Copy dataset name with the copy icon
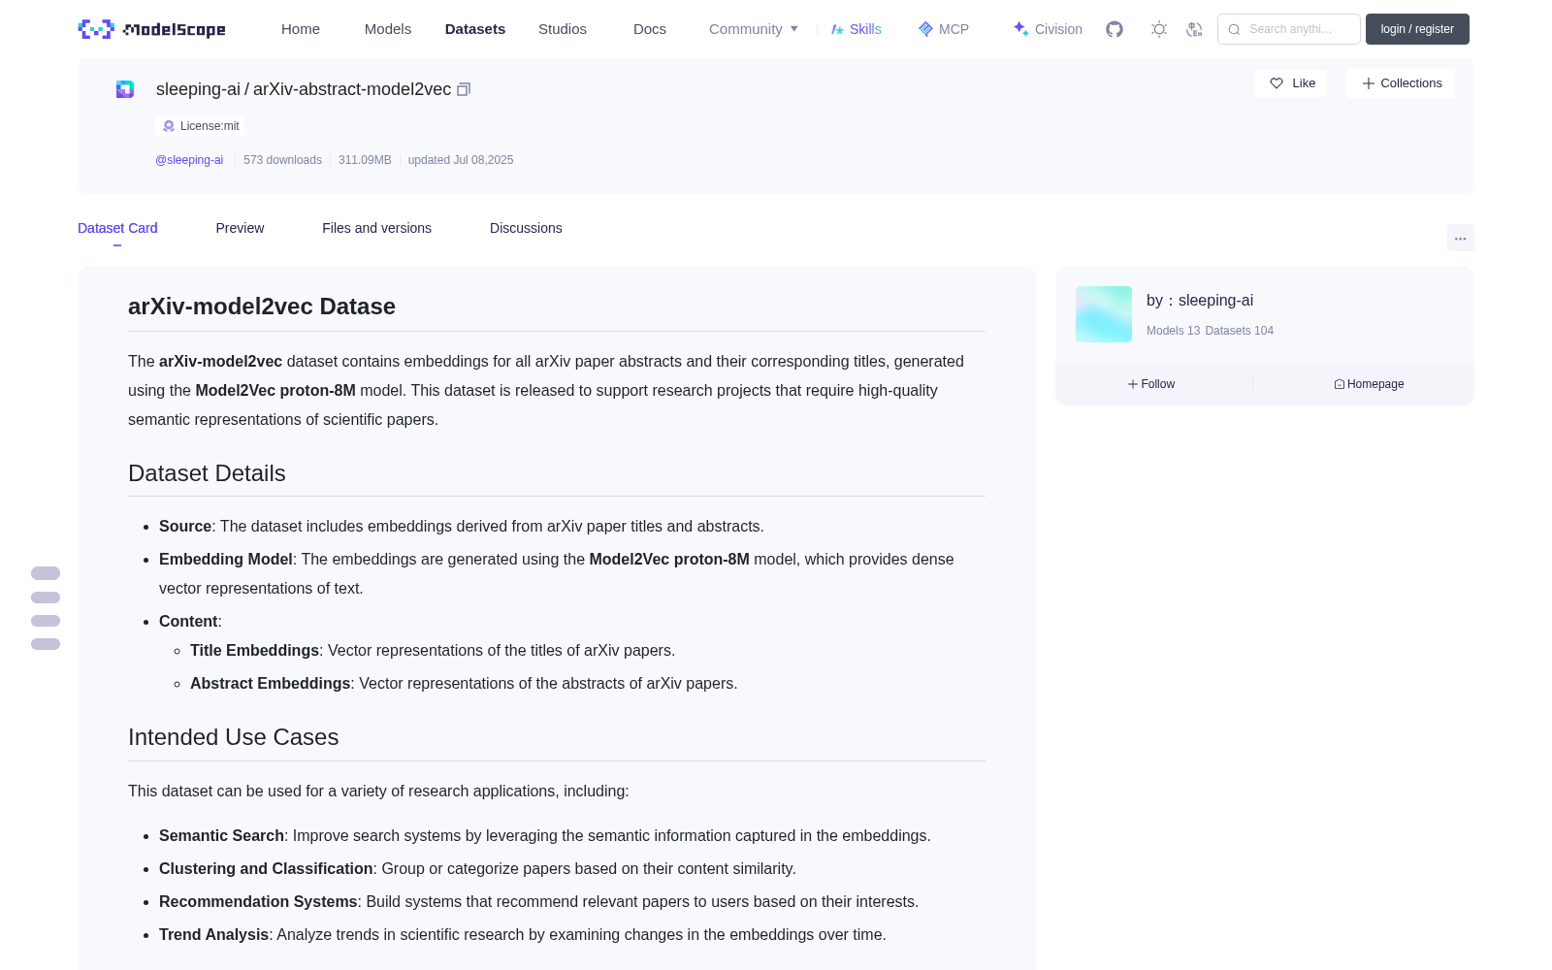 pyautogui.click(x=464, y=89)
